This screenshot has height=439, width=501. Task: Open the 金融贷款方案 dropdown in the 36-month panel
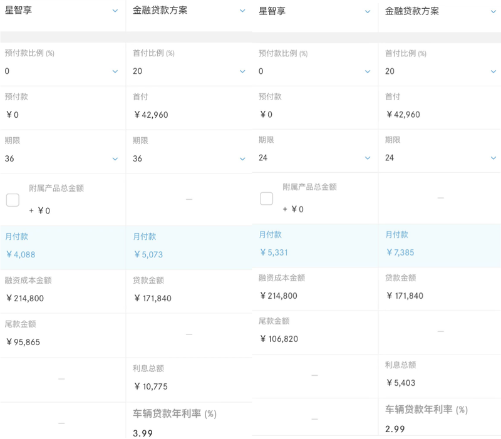[242, 11]
